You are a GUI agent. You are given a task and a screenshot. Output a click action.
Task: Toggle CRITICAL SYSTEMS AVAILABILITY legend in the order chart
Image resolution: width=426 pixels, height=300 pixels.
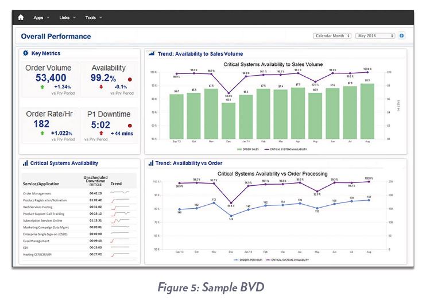coord(287,260)
